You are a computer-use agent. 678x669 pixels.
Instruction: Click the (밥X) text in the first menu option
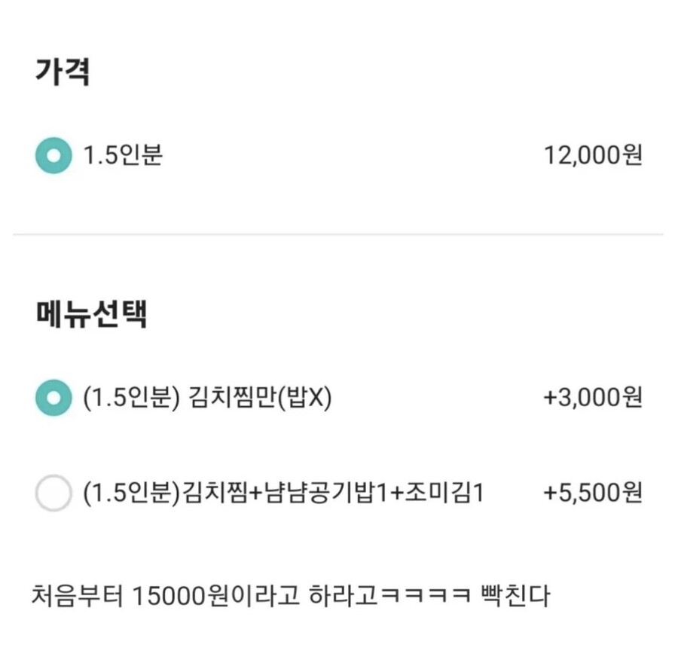tap(304, 398)
